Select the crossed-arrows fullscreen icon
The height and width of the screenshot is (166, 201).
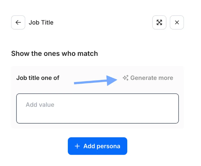point(159,22)
